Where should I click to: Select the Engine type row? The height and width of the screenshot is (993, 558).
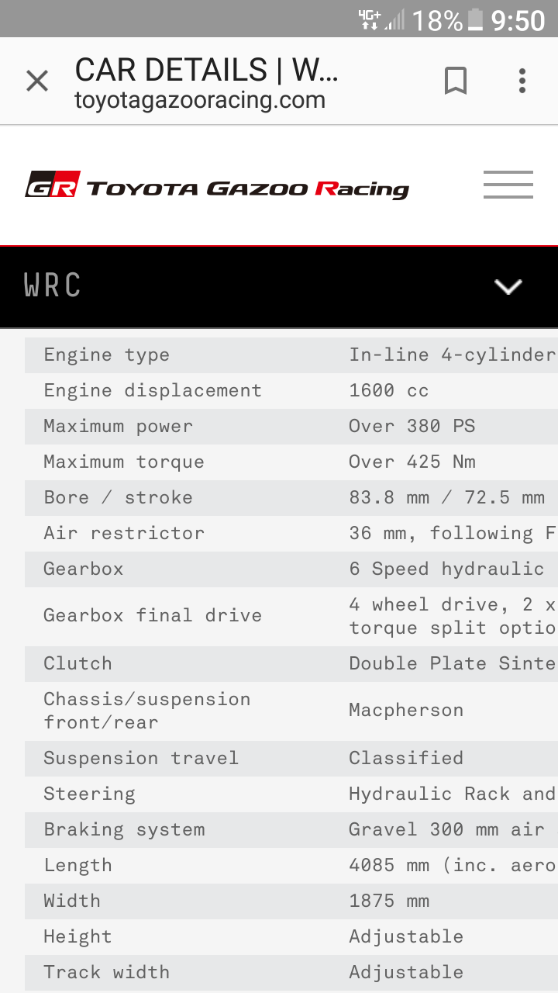291,355
